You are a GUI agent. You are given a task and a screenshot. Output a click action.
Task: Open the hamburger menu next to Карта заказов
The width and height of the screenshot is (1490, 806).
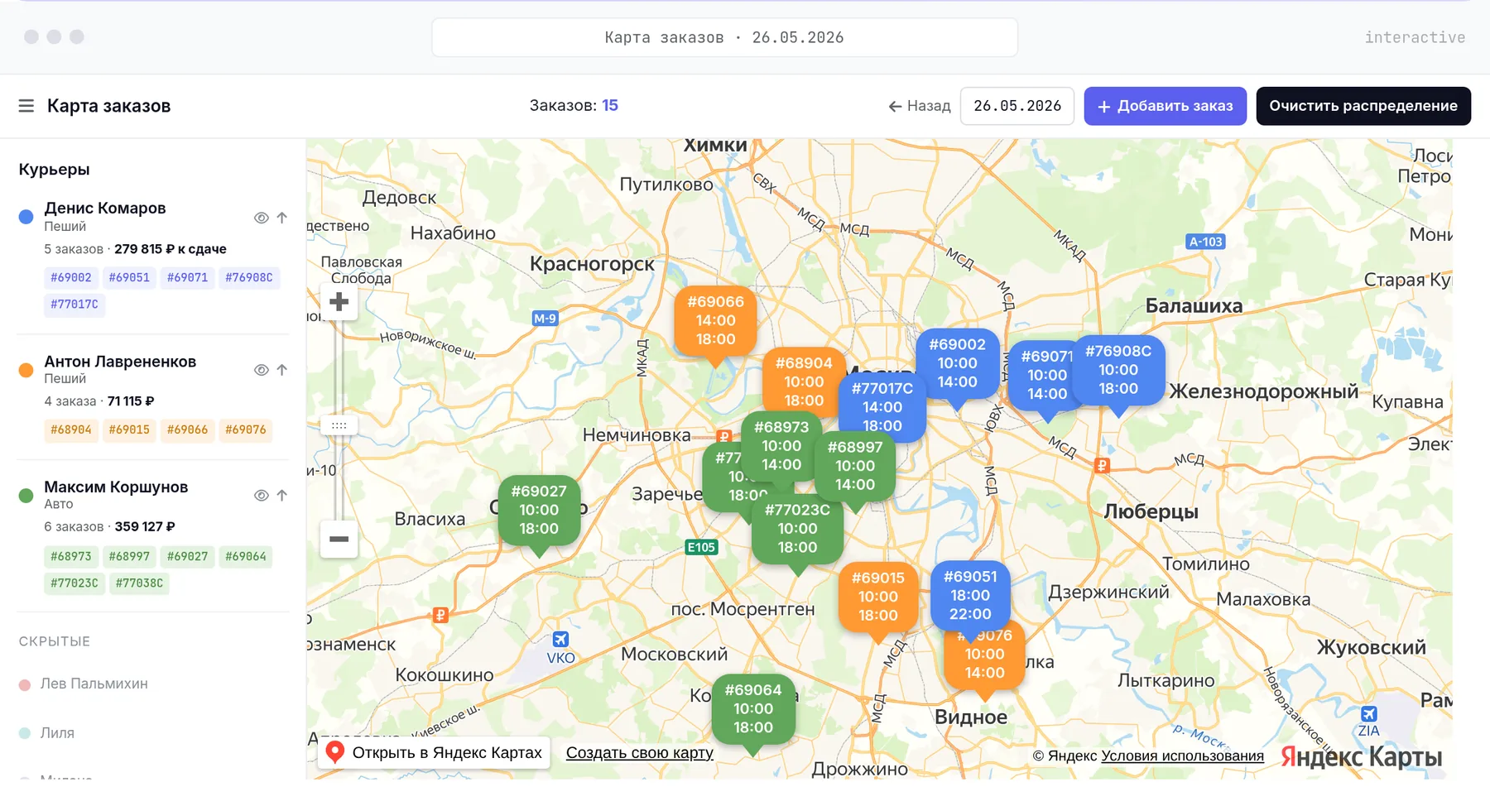[26, 106]
